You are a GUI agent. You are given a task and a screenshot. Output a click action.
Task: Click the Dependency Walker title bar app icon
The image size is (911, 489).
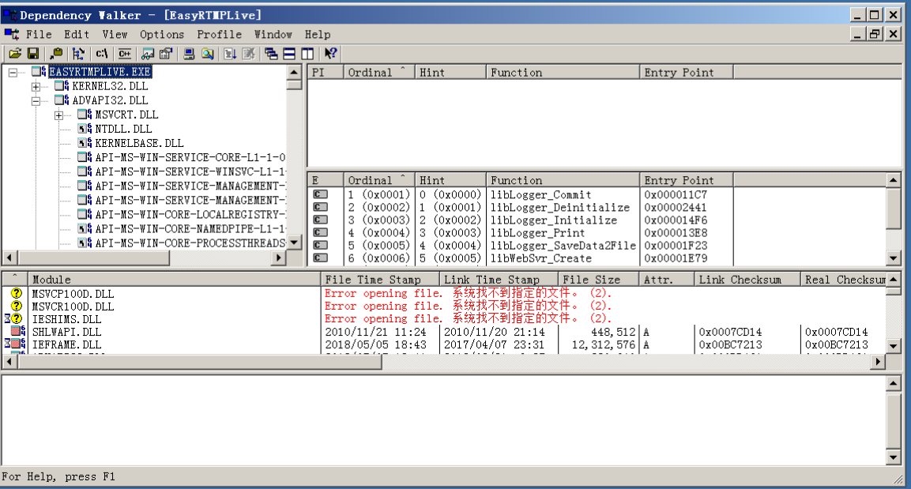coord(9,15)
